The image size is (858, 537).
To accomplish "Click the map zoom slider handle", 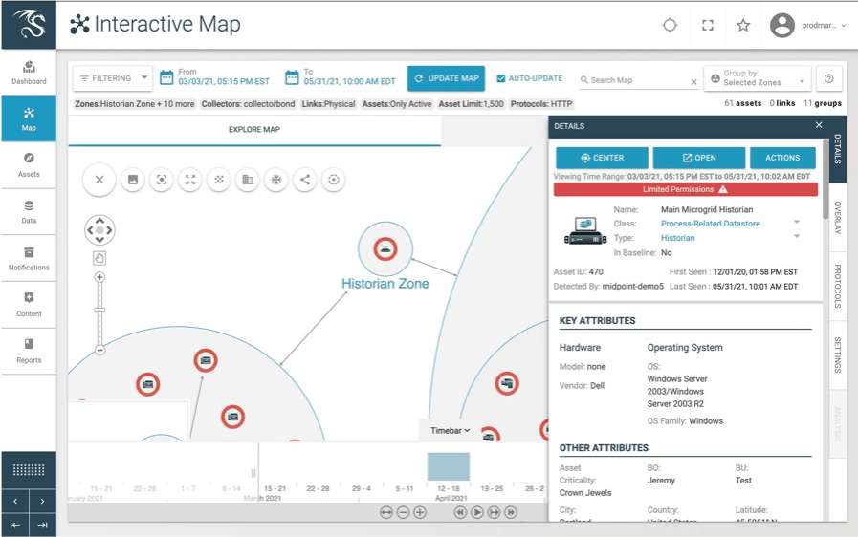I will point(99,310).
